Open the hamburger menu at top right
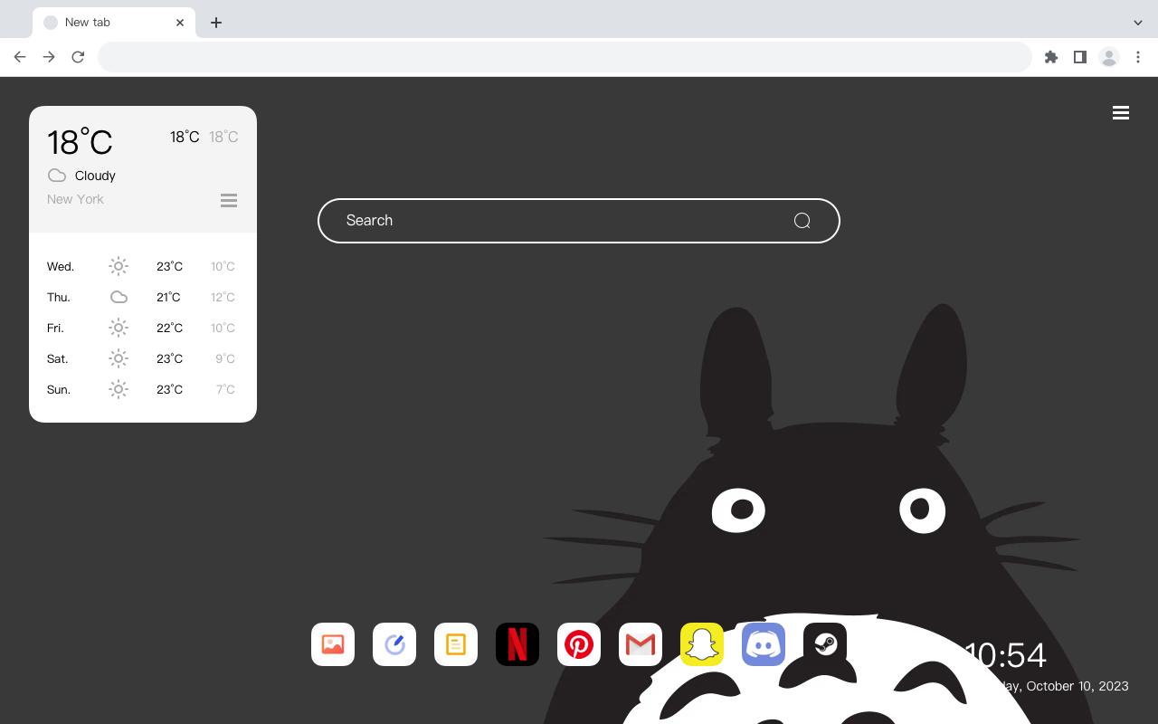The width and height of the screenshot is (1158, 724). (x=1121, y=113)
